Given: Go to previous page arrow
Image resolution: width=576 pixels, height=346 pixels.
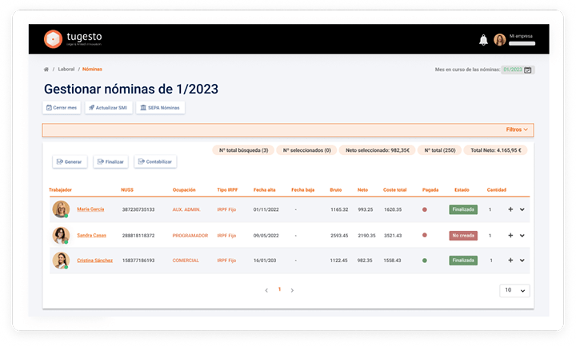Looking at the screenshot, I should (266, 290).
